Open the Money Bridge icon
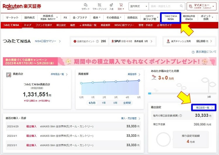Viewport: 219px width, 155px height. [x=100, y=6]
